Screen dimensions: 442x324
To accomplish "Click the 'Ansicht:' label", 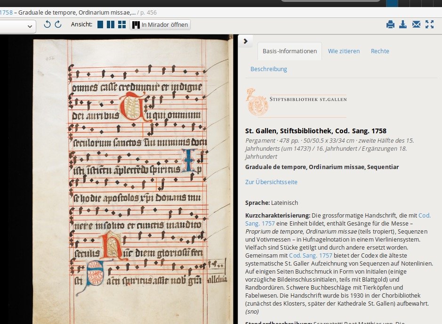I will [x=82, y=24].
